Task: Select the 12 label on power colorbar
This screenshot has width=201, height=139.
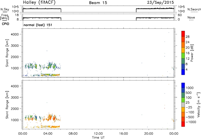Action: [x=187, y=59]
